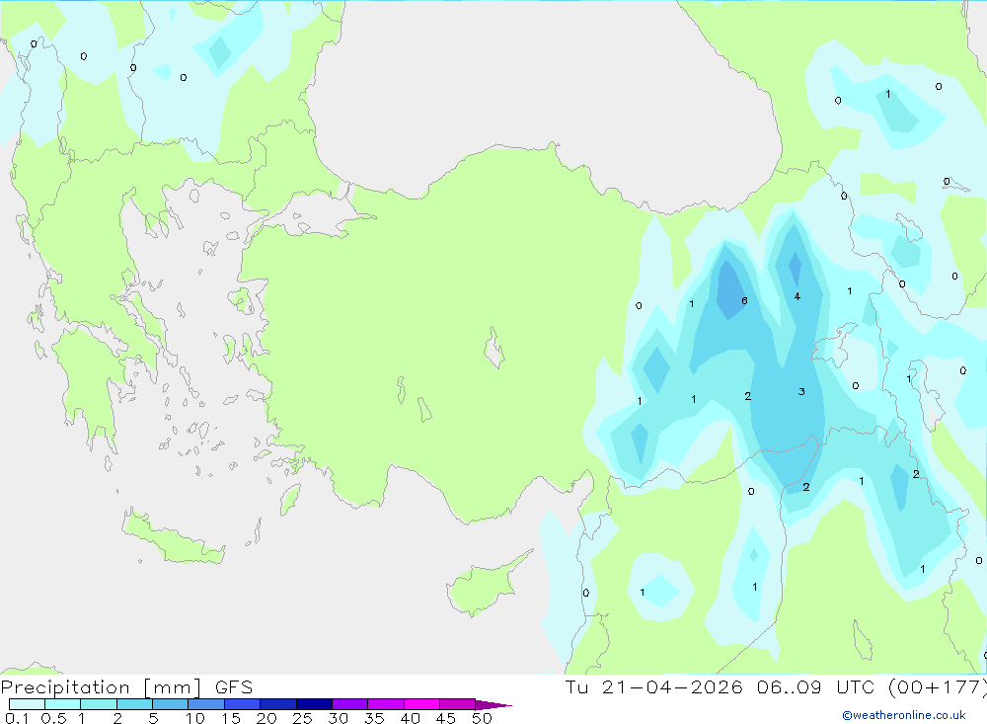Select the legend label 5
This screenshot has width=987, height=724.
click(153, 718)
